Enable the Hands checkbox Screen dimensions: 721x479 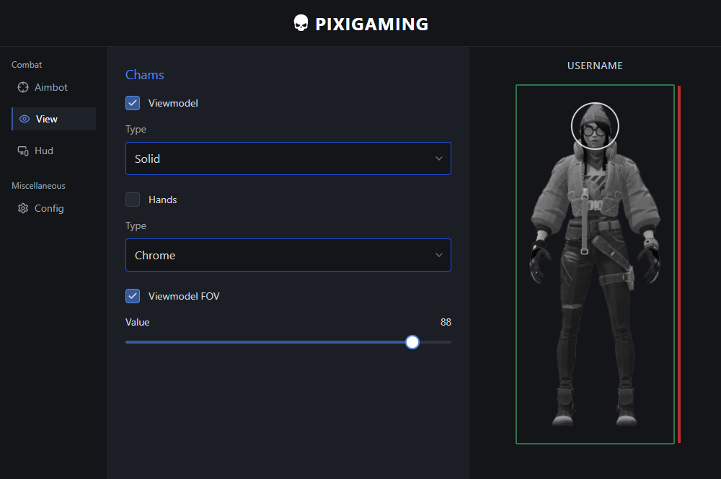click(x=133, y=200)
